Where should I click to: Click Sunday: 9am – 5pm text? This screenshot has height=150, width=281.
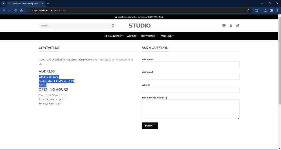tap(50, 103)
